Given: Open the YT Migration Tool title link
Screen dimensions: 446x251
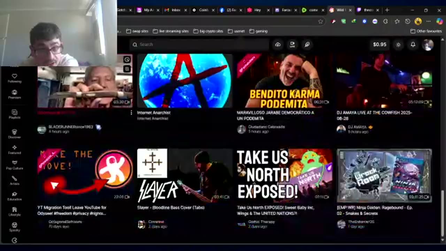Looking at the screenshot, I should (x=72, y=210).
